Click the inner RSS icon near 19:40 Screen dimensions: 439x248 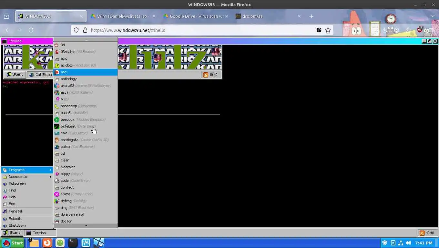(206, 75)
